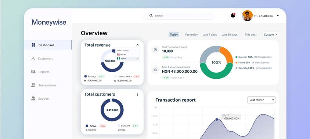Click the Support agent icon
Screen dimensions: 310x139
tap(33, 98)
